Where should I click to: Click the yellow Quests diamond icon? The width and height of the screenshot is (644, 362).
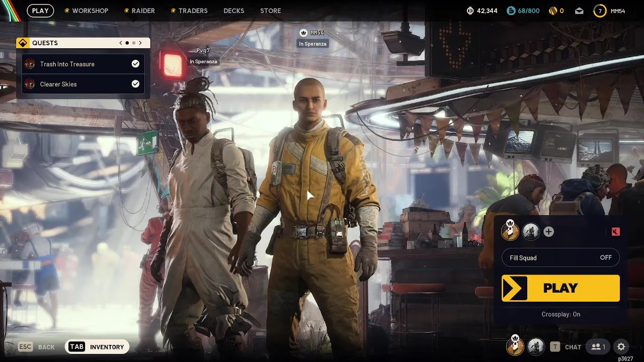pyautogui.click(x=22, y=43)
